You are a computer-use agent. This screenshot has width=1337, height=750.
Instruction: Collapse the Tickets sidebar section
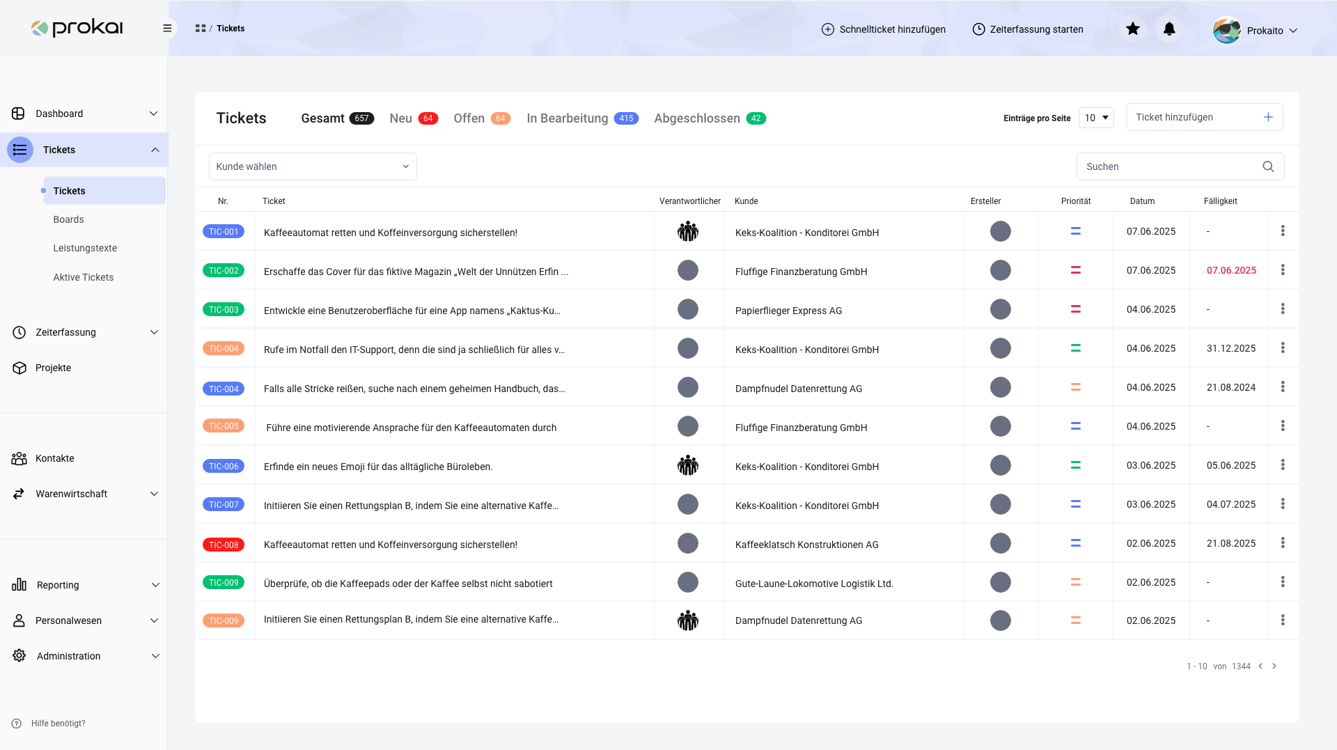[x=155, y=150]
